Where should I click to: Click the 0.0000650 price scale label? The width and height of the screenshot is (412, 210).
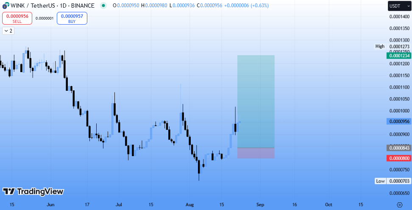399,193
